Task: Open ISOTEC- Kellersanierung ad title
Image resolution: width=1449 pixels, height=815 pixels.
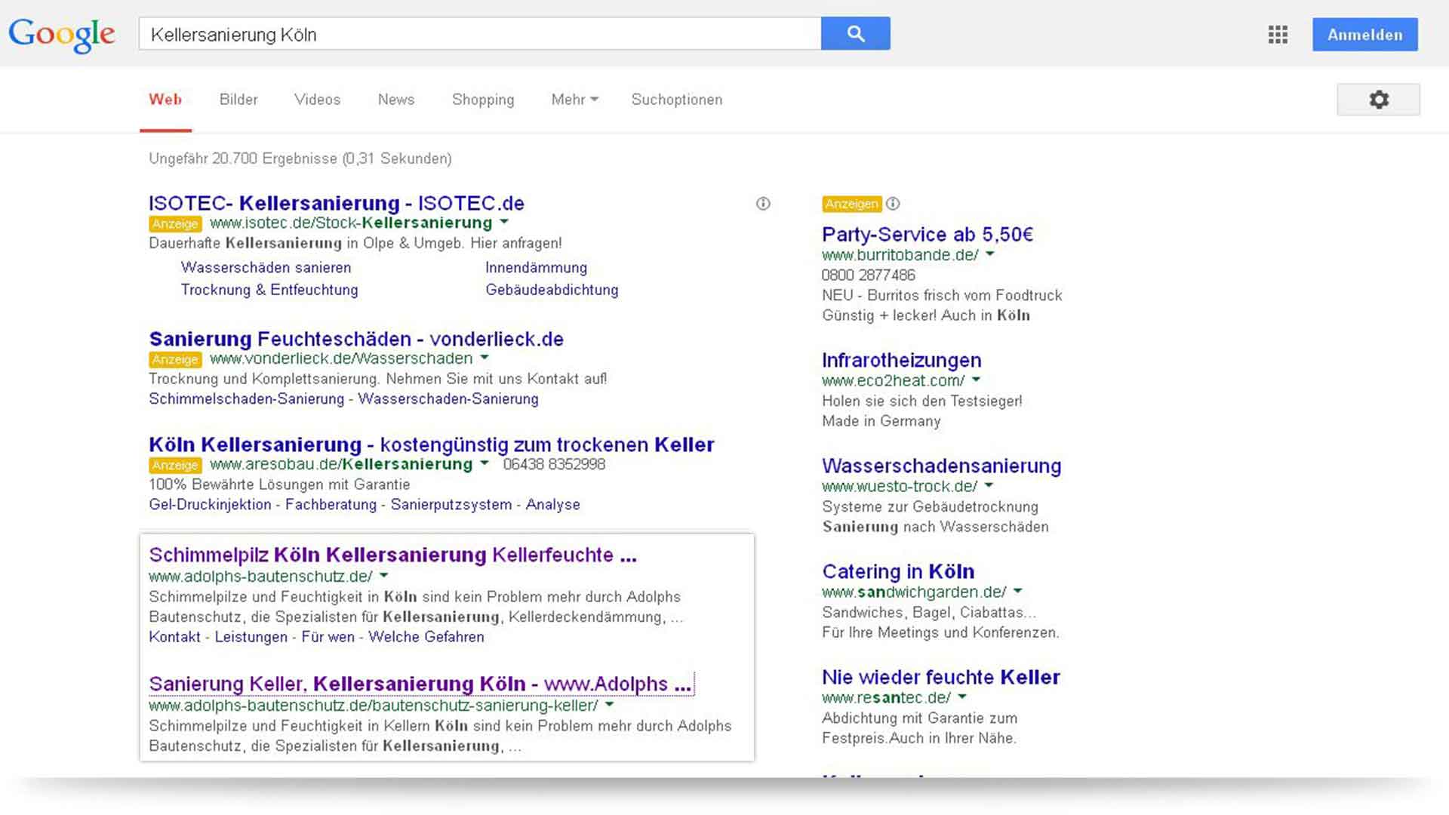Action: click(337, 203)
